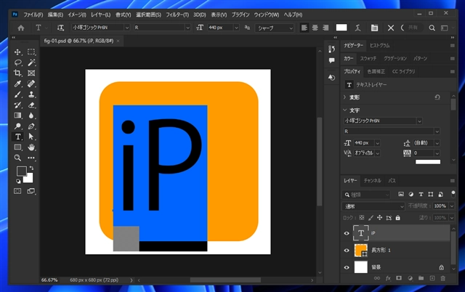Select the Crop tool
Screen dimensions: 465x292
(17, 73)
